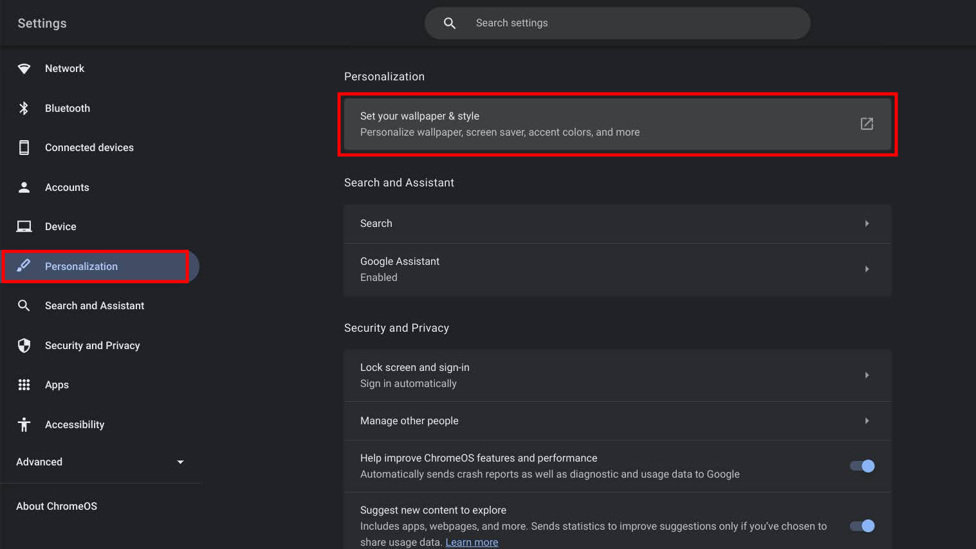Click the Connected devices phone icon
The width and height of the screenshot is (976, 549).
24,148
